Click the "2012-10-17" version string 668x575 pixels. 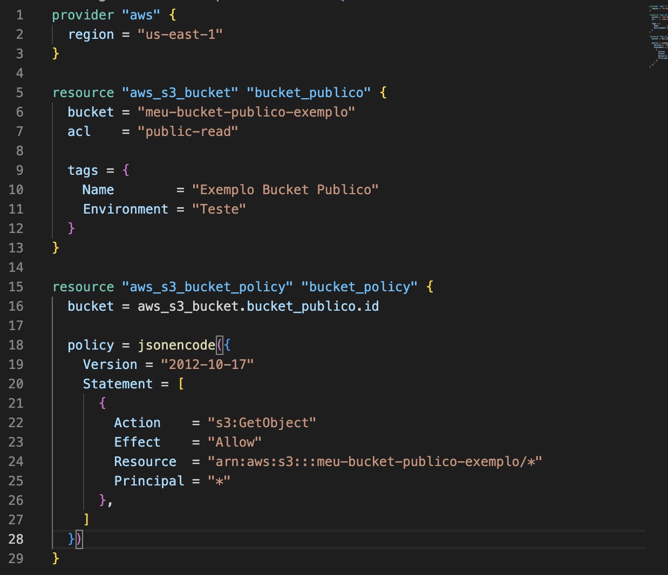pos(207,365)
